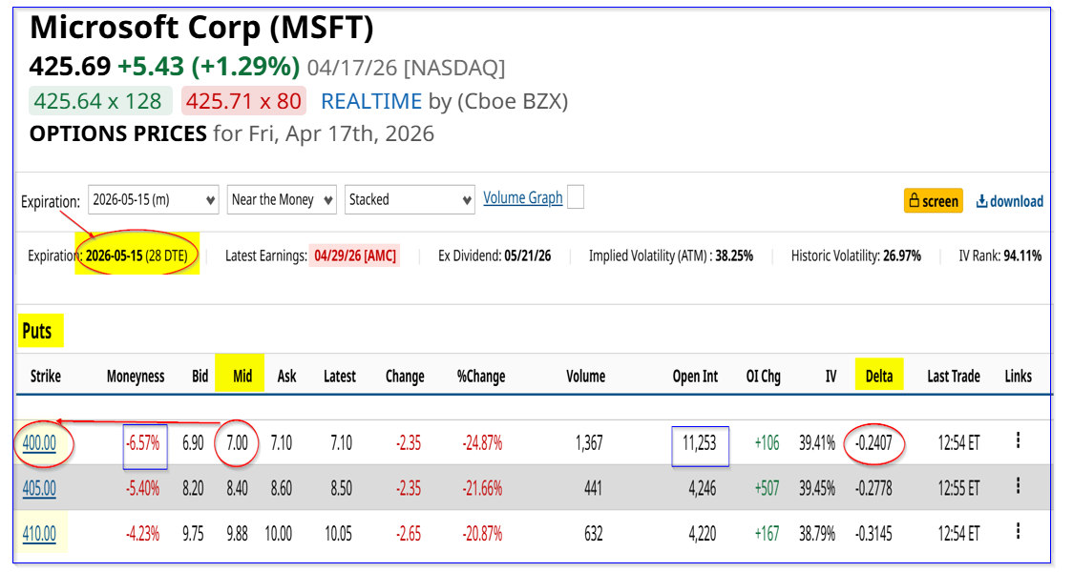This screenshot has width=1073, height=572.
Task: Click the 04/29/26 latest earnings date
Action: [354, 255]
